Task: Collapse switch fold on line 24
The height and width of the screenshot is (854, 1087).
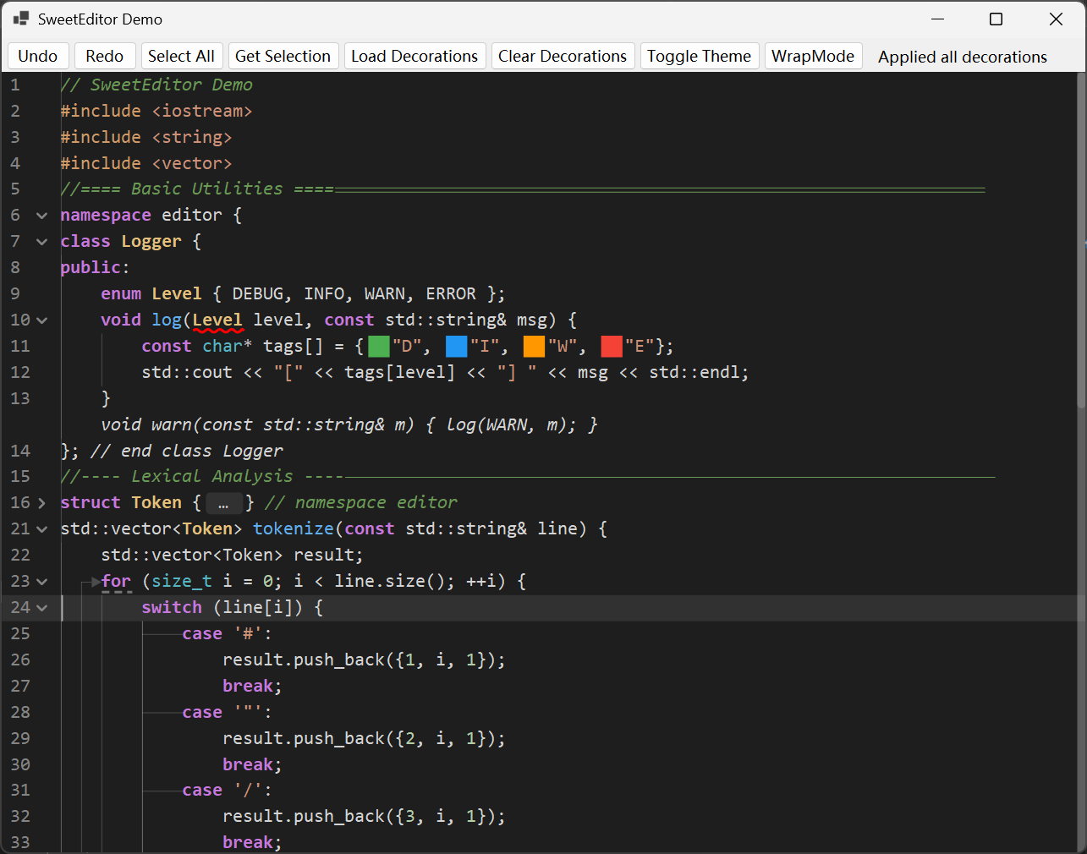Action: point(41,608)
